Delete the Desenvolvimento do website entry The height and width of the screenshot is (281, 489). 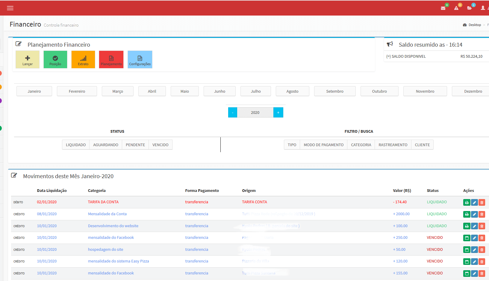tap(482, 226)
